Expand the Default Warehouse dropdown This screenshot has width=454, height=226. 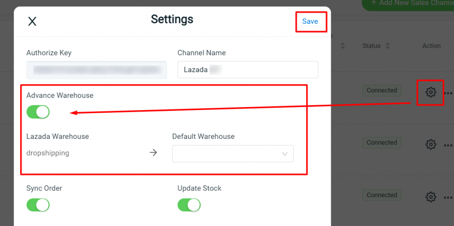pos(233,154)
